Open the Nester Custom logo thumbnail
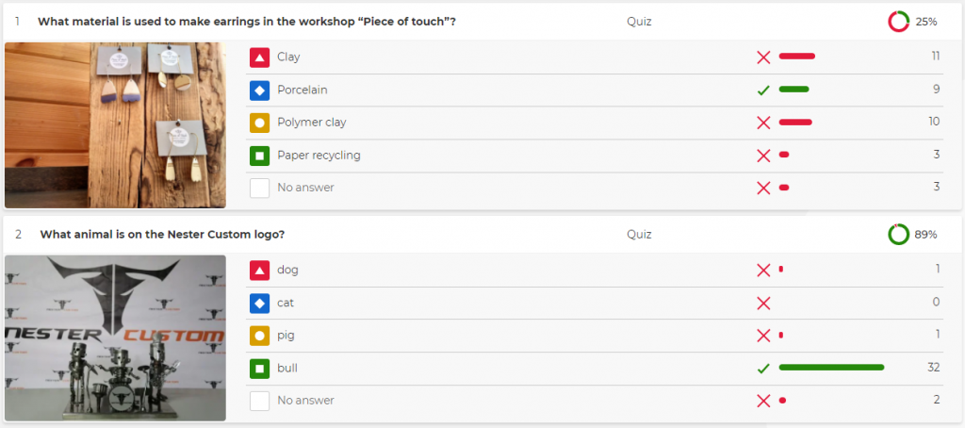The image size is (965, 428). (115, 337)
